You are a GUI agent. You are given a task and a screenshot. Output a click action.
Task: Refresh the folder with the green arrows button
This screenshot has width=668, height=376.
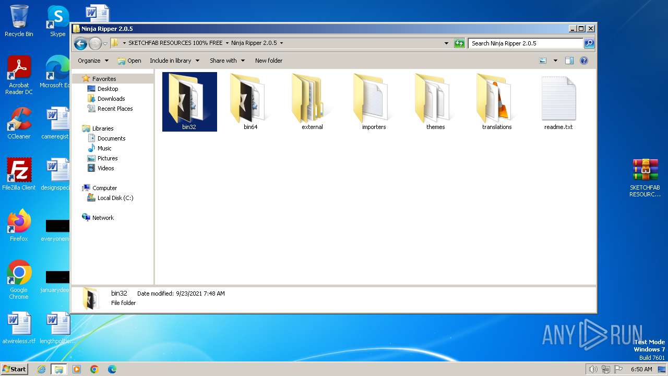[459, 43]
